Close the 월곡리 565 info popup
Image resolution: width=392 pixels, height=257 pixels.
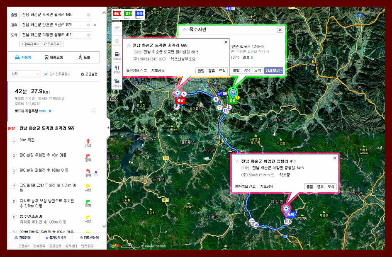click(226, 42)
